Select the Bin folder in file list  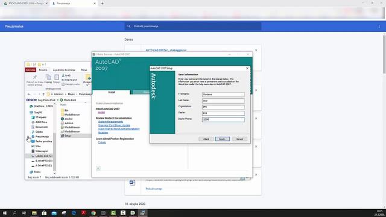click(65, 110)
